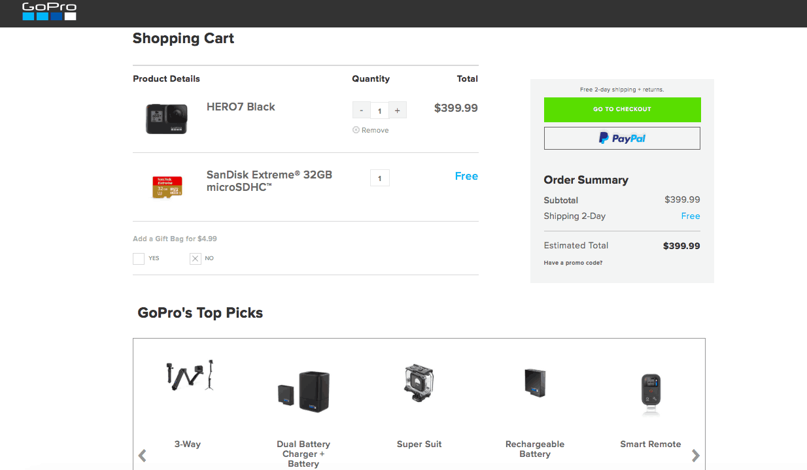Show next Top Picks with right arrow
807x470 pixels.
tap(696, 456)
